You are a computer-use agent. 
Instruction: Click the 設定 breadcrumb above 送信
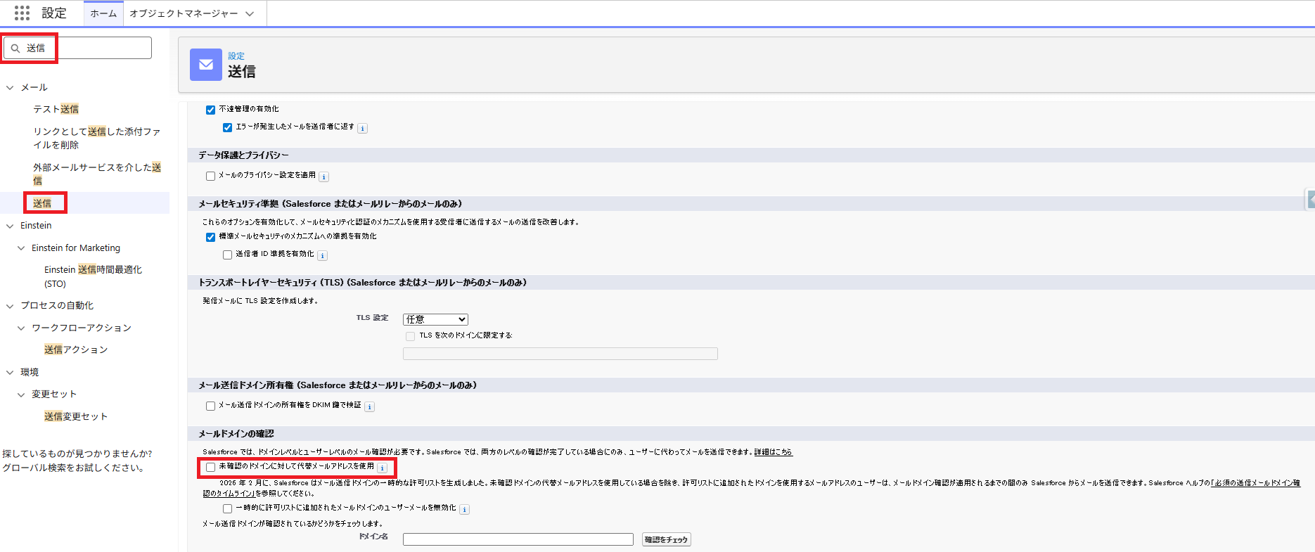236,56
